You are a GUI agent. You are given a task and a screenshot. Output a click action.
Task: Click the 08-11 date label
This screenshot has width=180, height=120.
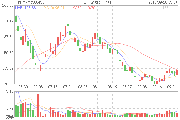click(x=97, y=87)
